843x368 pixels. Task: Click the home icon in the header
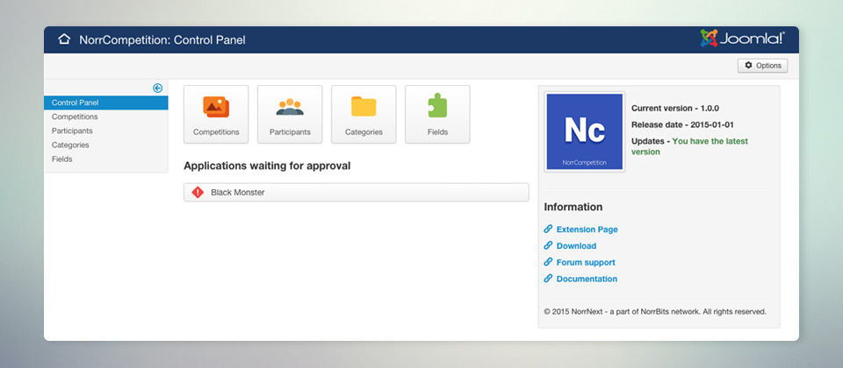pyautogui.click(x=64, y=39)
